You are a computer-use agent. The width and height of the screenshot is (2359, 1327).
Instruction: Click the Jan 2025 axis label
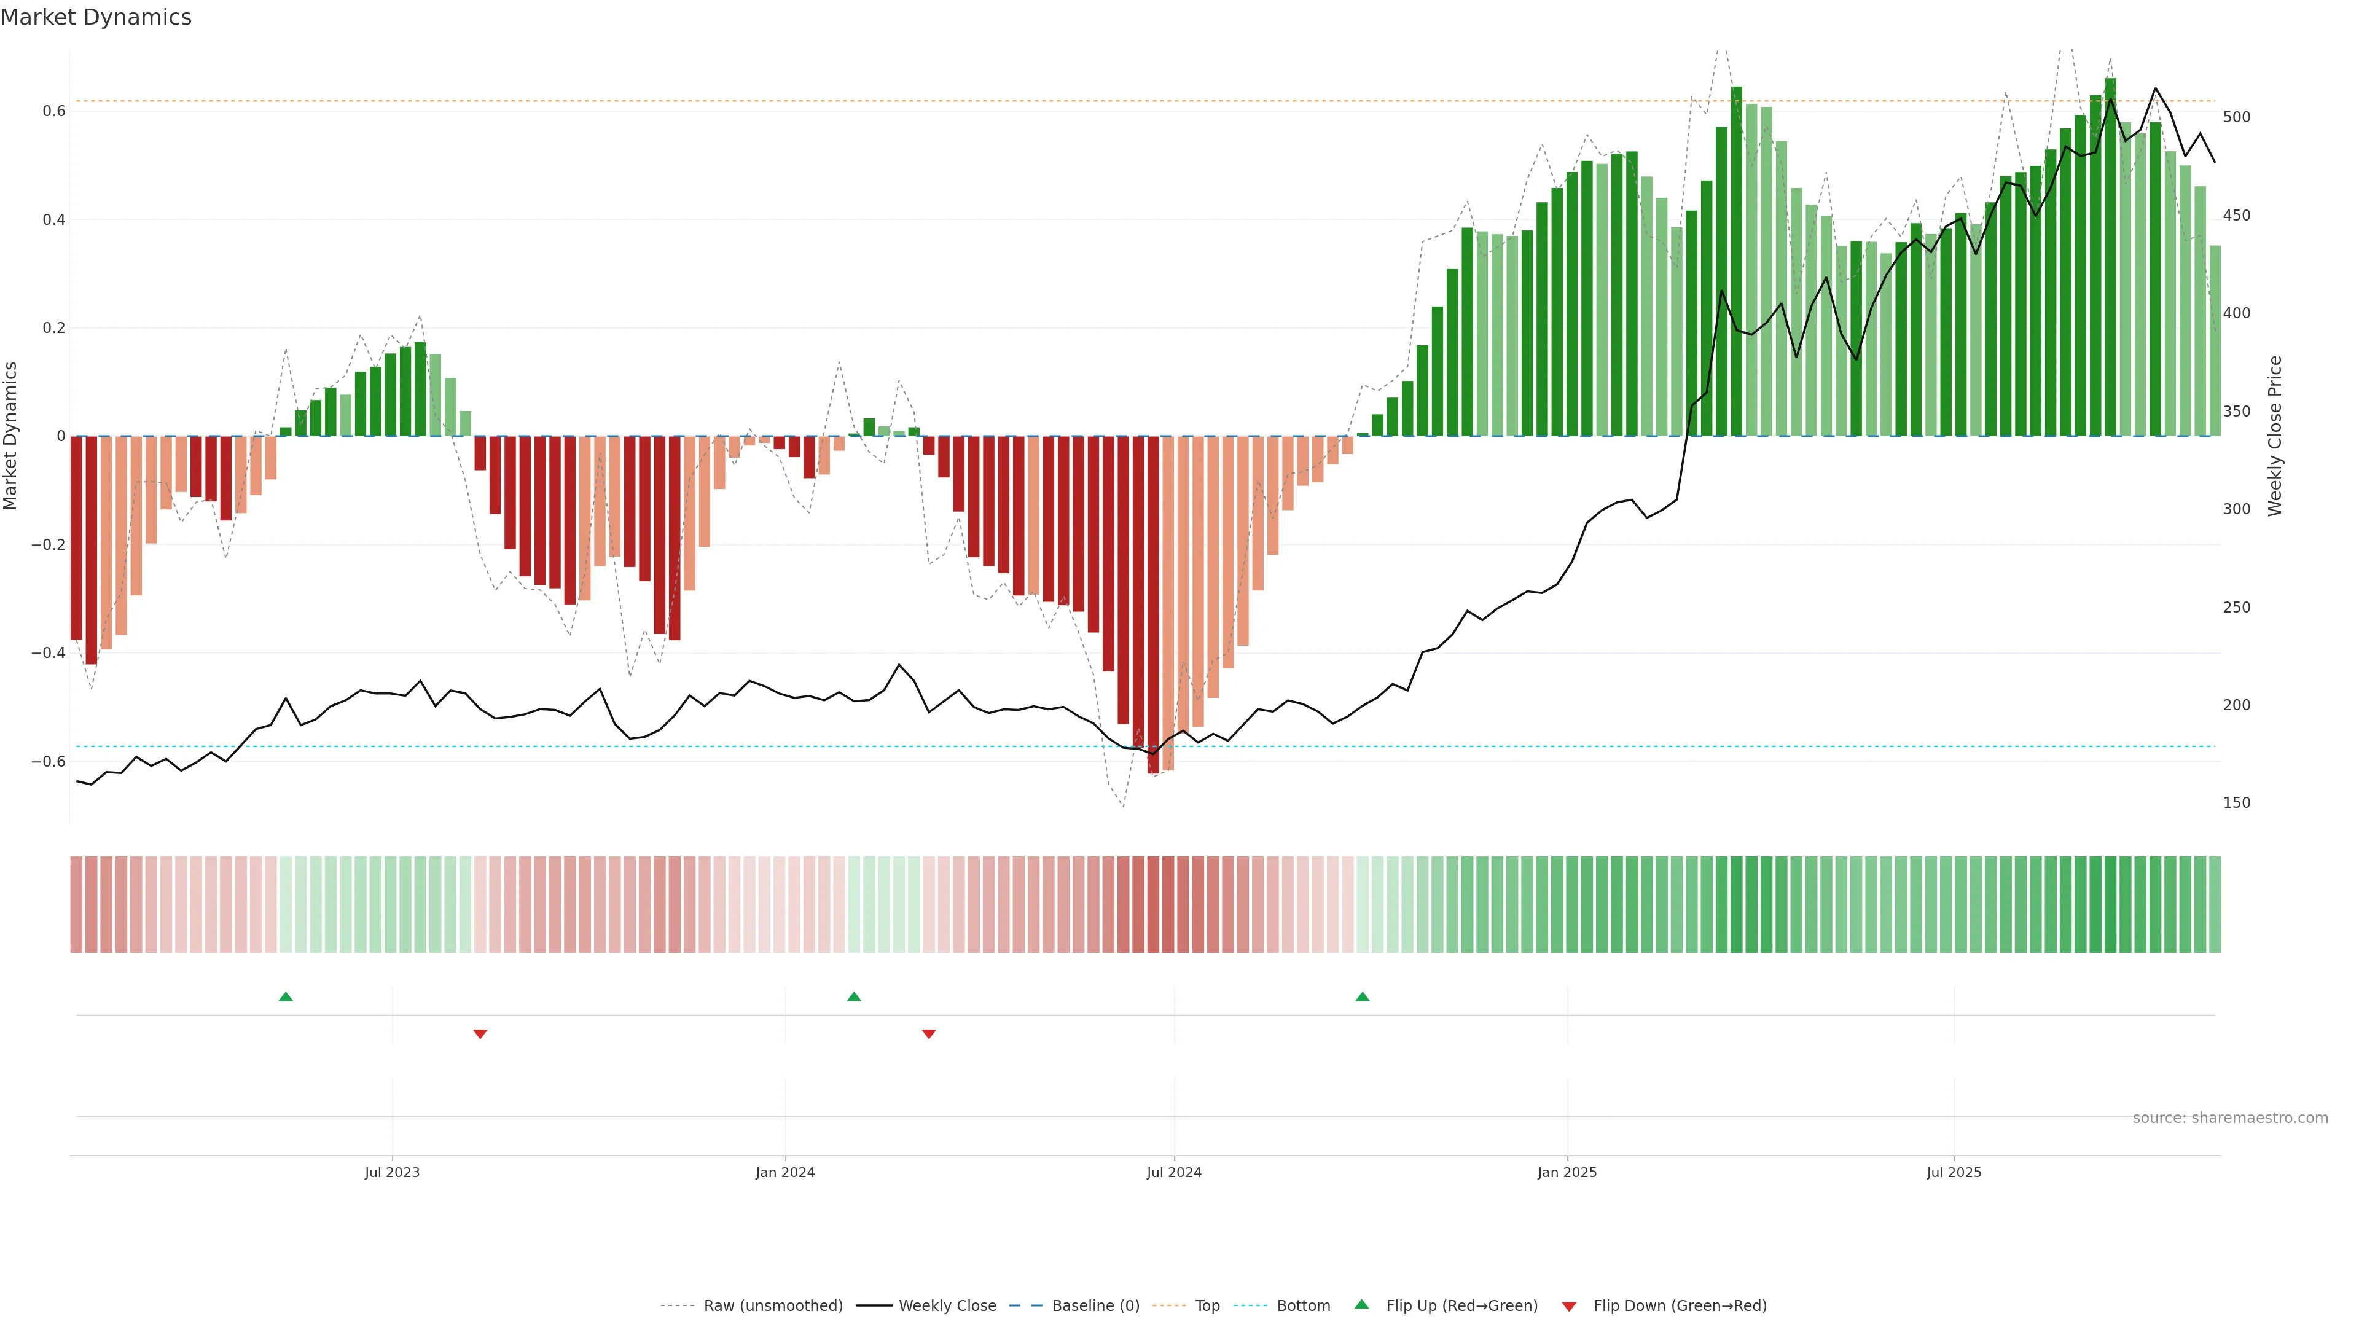[1567, 1172]
